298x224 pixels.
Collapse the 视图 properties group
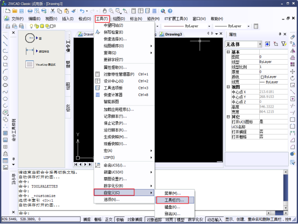point(228,87)
